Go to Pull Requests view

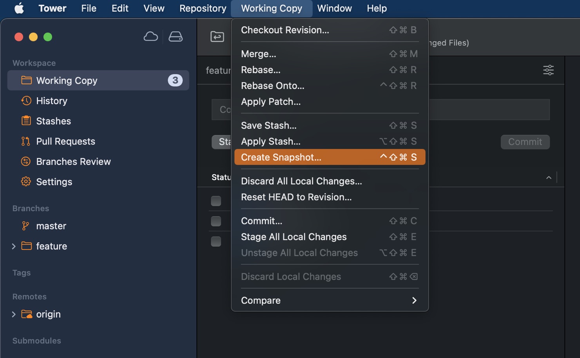[65, 141]
